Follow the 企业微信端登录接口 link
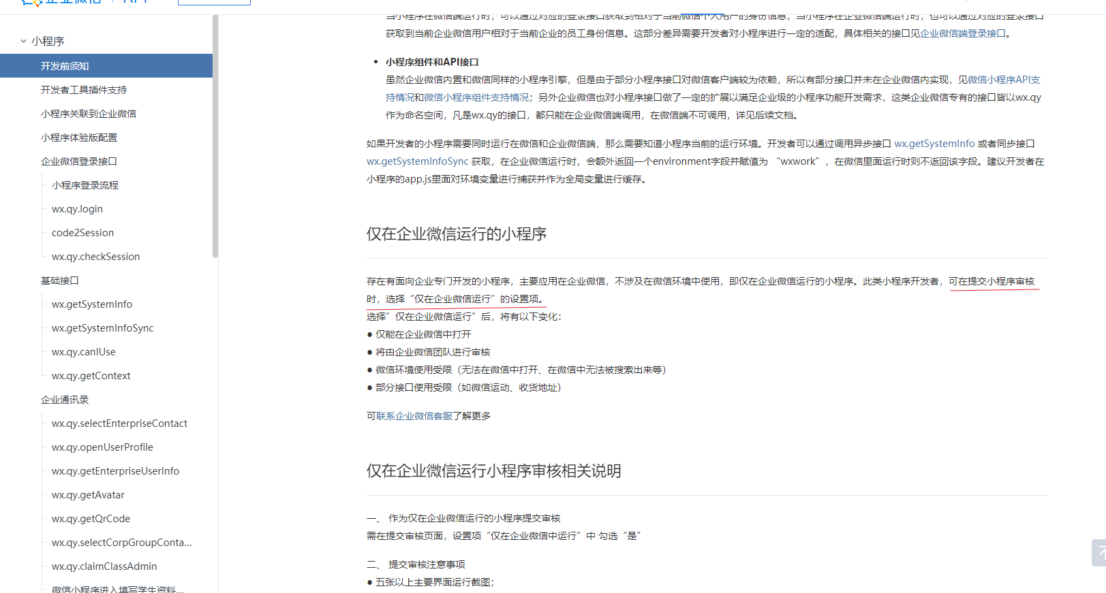The height and width of the screenshot is (593, 1106). click(x=963, y=33)
